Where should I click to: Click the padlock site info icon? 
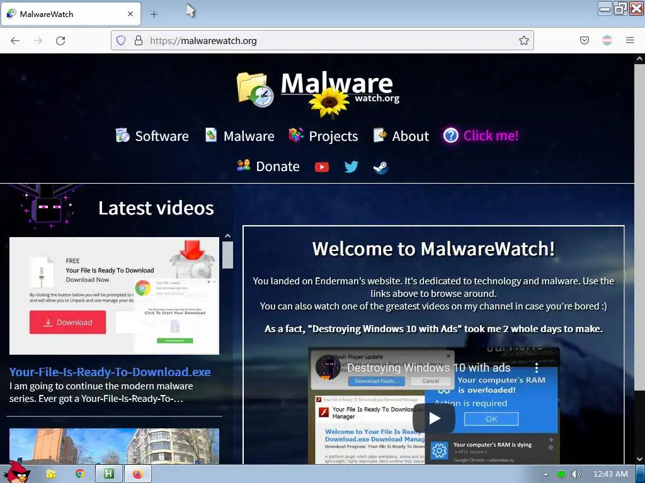(139, 40)
